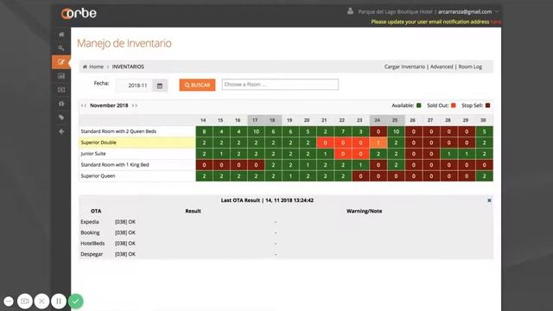Open the image gallery sidebar icon
Image resolution: width=553 pixels, height=311 pixels.
pos(61,76)
